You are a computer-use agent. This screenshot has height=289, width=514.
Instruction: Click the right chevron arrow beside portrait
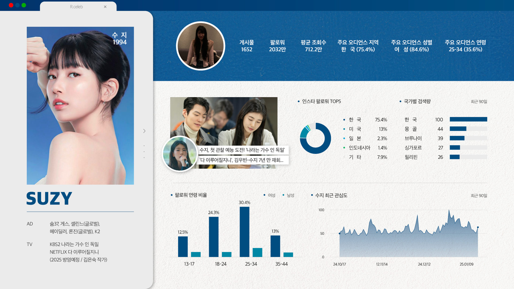(x=144, y=131)
